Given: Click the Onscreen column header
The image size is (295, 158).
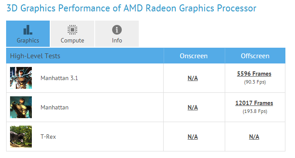Looking at the screenshot, I should [x=194, y=56].
